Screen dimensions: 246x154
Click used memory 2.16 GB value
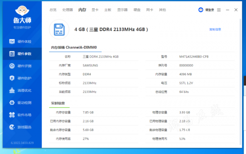tap(88, 121)
